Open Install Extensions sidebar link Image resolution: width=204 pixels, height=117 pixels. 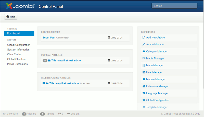[x=17, y=64]
